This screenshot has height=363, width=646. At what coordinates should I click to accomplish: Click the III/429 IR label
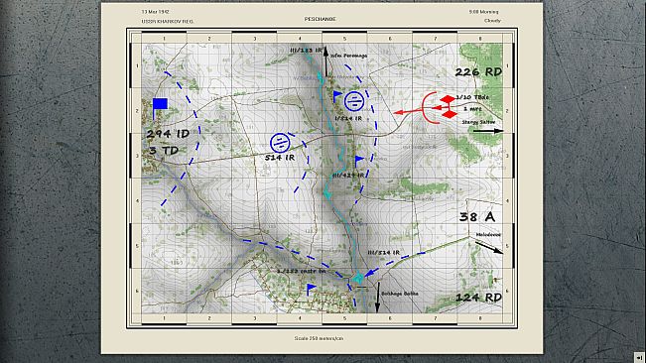click(348, 175)
